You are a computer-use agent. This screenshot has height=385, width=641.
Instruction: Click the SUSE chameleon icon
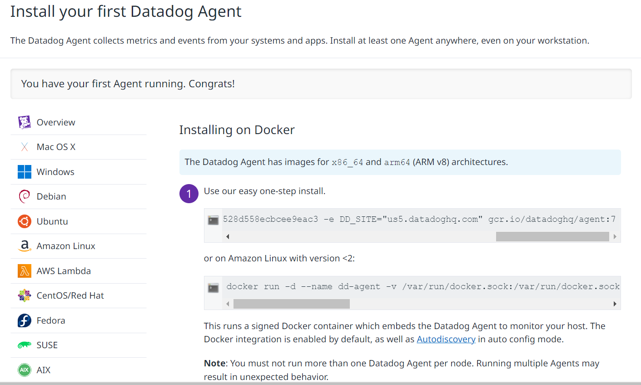coord(25,345)
